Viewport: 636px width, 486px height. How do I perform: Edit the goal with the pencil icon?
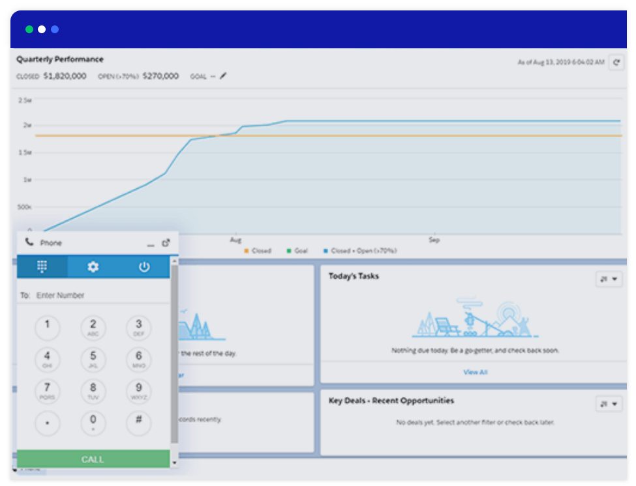click(x=223, y=76)
